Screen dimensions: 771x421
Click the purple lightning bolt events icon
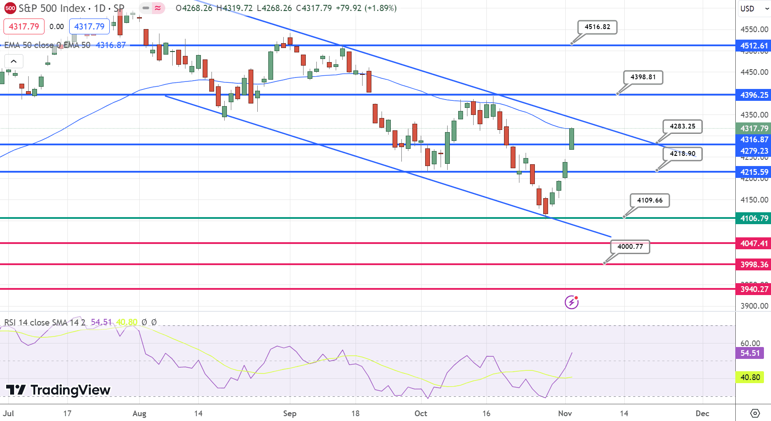pyautogui.click(x=571, y=302)
